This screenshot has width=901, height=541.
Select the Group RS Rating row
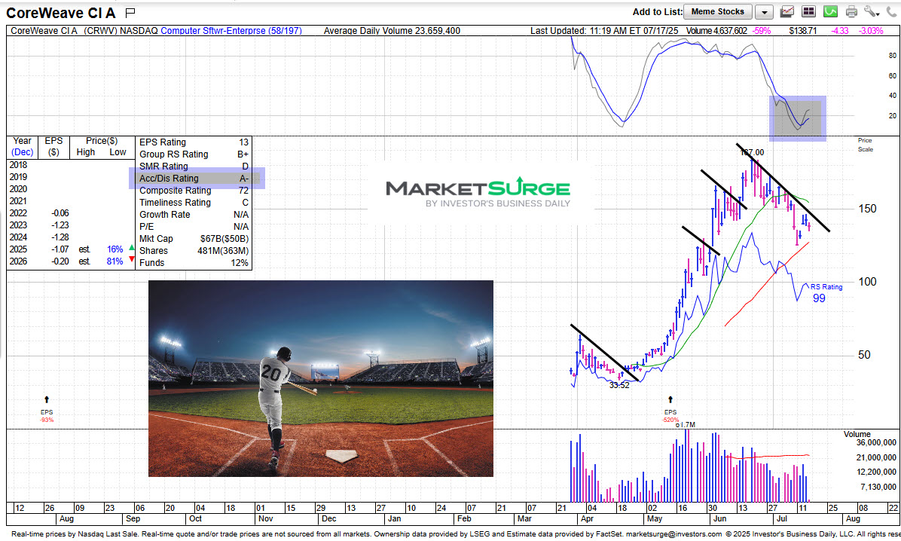tap(194, 154)
